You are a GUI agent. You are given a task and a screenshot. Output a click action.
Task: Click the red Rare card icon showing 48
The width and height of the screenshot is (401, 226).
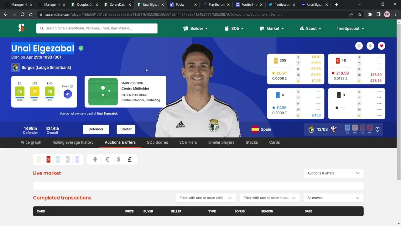(338, 61)
